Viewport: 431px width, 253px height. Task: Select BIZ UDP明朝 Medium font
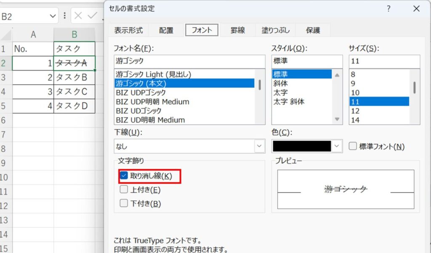[184, 102]
